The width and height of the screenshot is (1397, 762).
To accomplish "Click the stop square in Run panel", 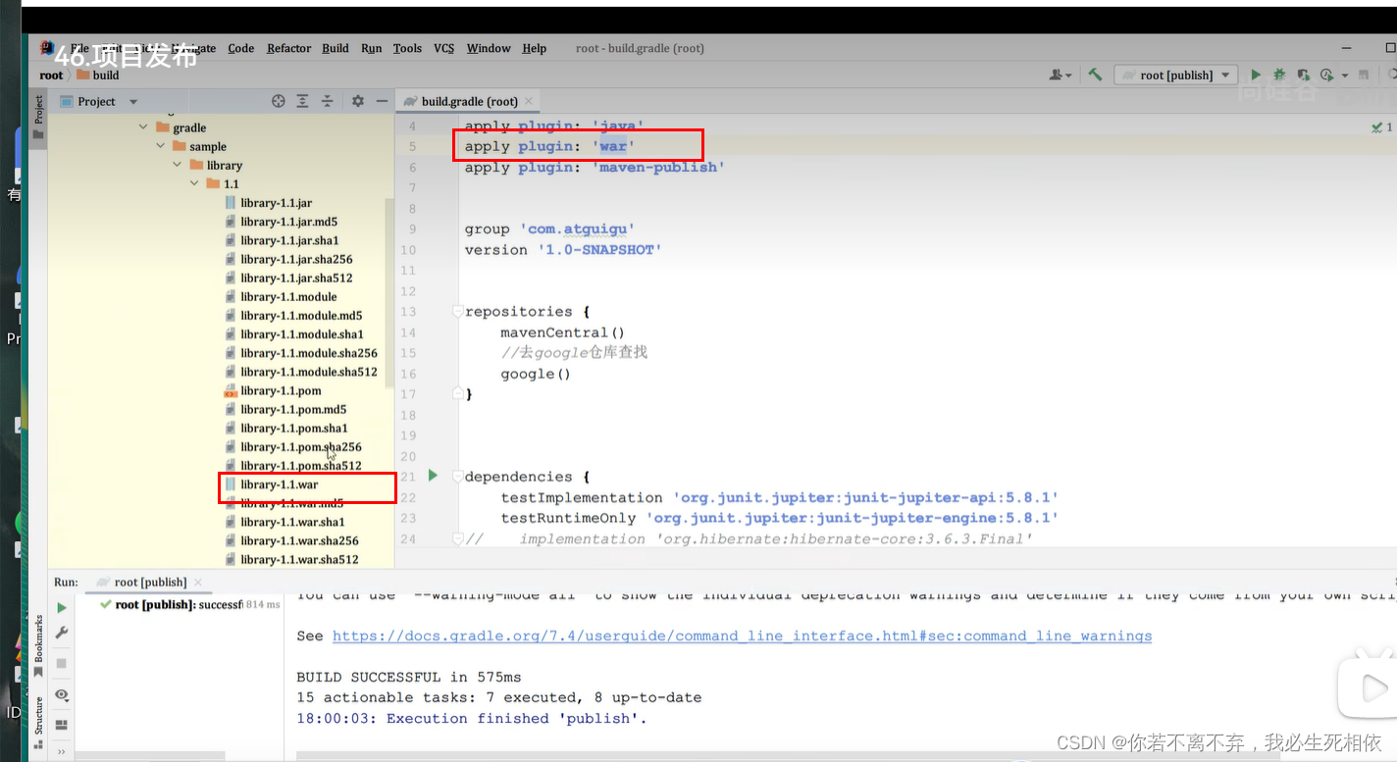I will click(x=62, y=664).
